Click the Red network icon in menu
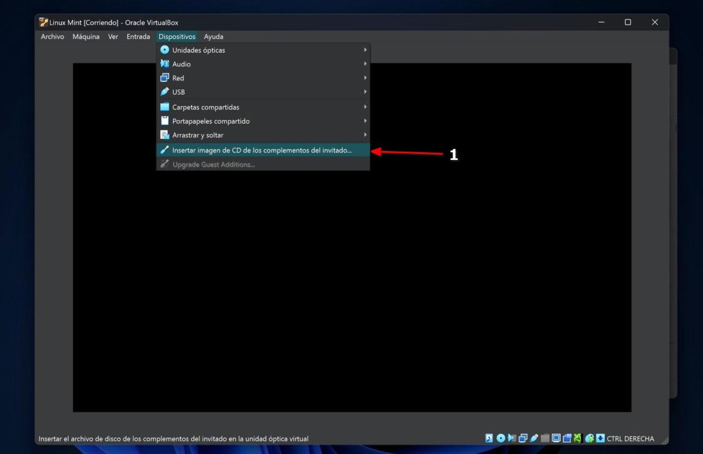 tap(165, 78)
